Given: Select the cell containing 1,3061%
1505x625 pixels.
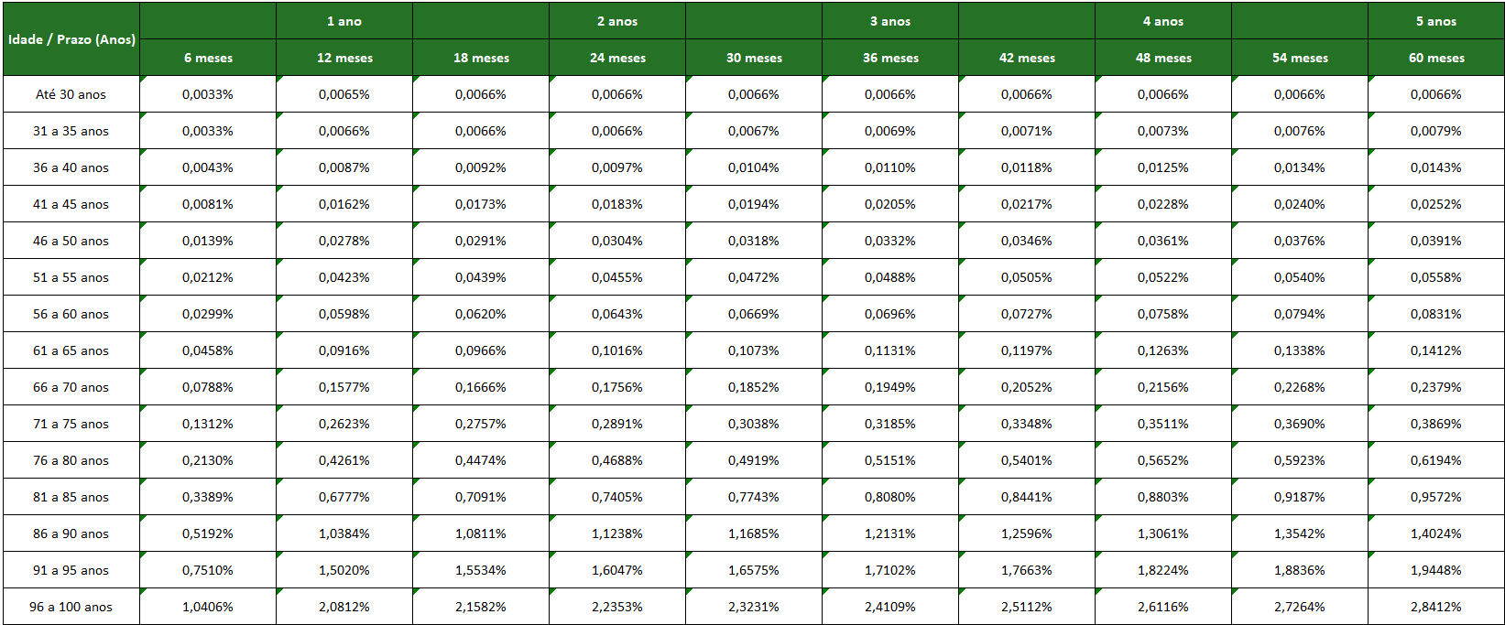Looking at the screenshot, I should point(1163,533).
